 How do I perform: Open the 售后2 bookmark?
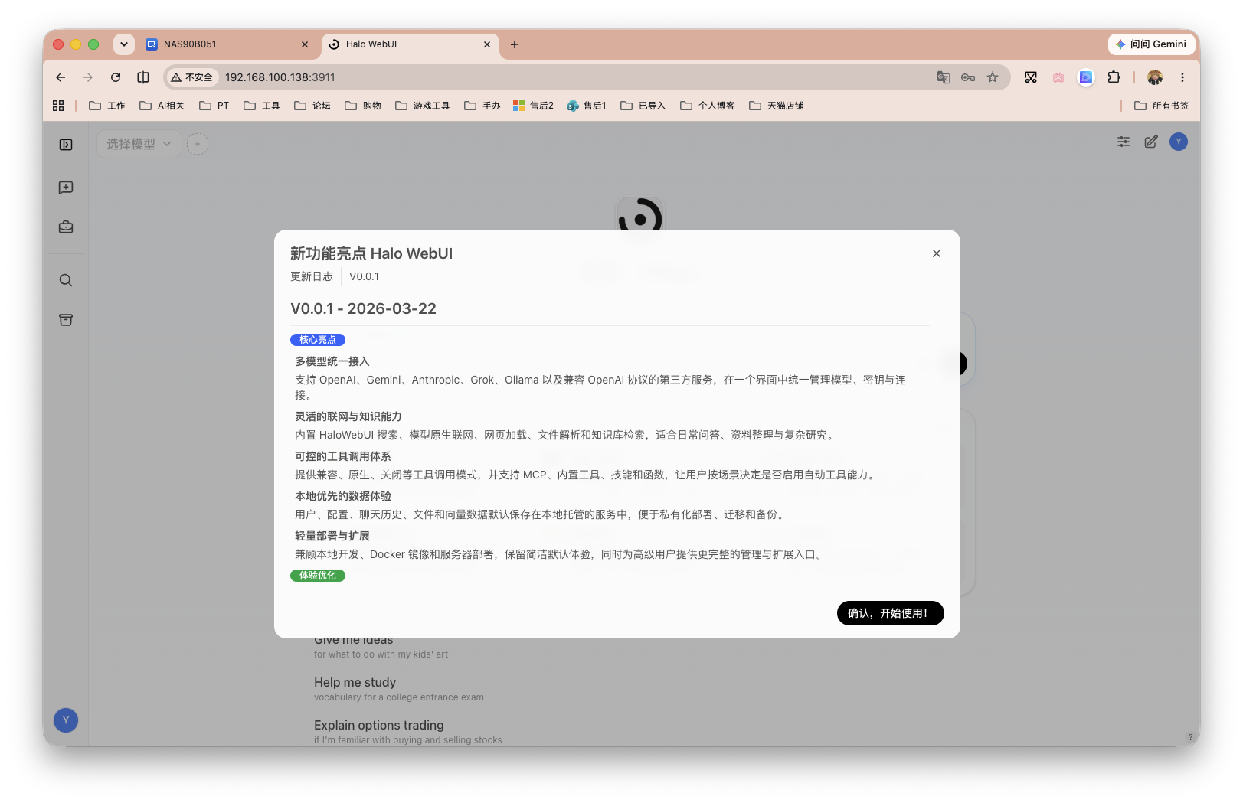pos(534,106)
